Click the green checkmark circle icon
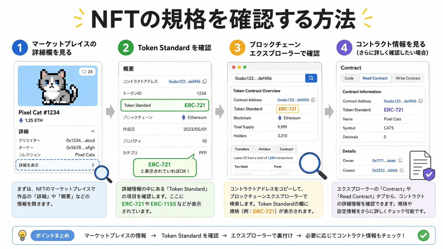Viewport: 443px width, 249px height. click(423, 235)
